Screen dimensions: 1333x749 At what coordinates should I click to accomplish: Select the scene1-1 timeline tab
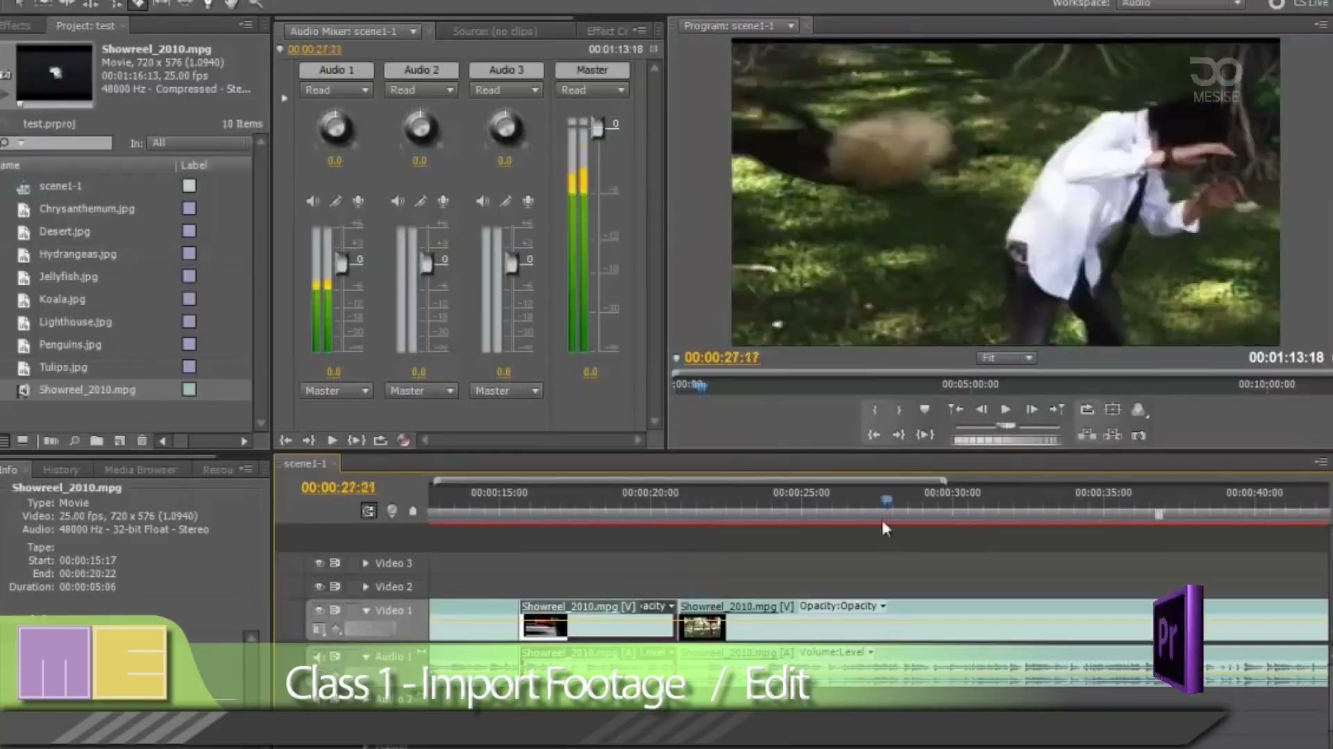coord(305,463)
